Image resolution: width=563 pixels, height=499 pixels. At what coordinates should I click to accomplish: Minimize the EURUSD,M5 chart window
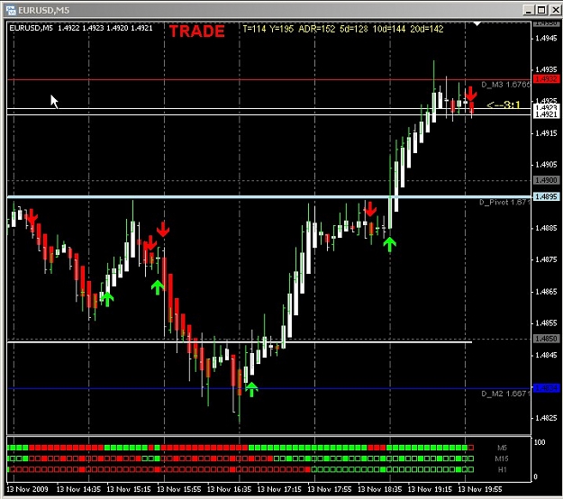point(528,10)
